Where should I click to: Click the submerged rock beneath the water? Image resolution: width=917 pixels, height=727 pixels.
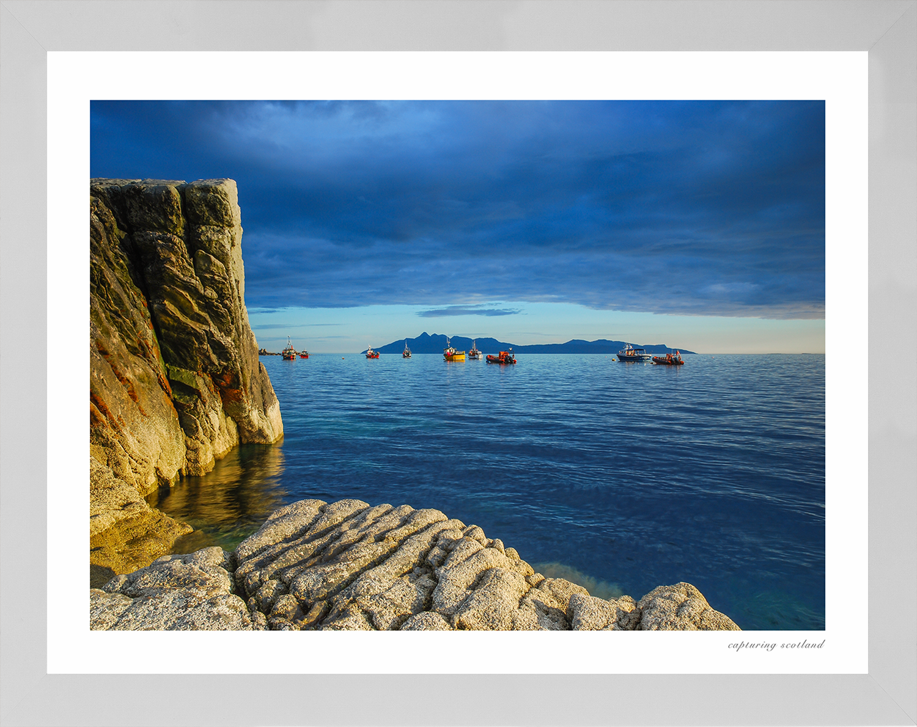[x=581, y=577]
